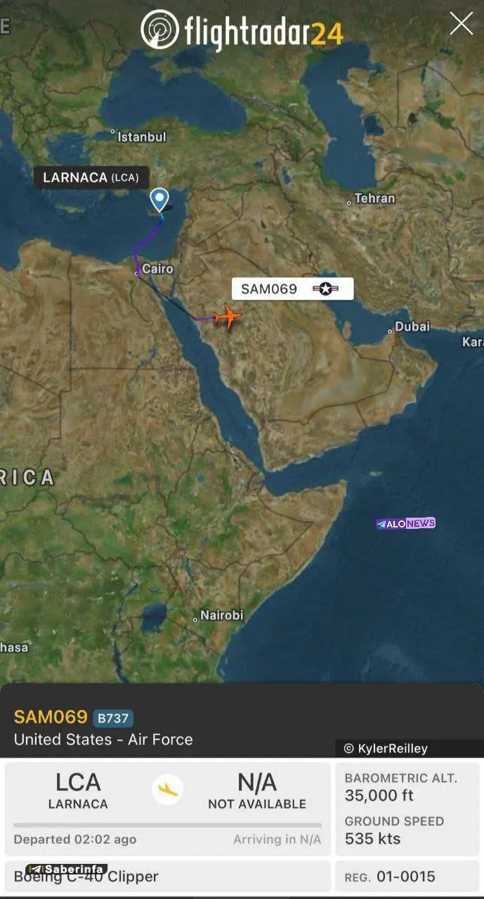Tap the B737 aircraft type badge
484x899 pixels.
point(113,718)
